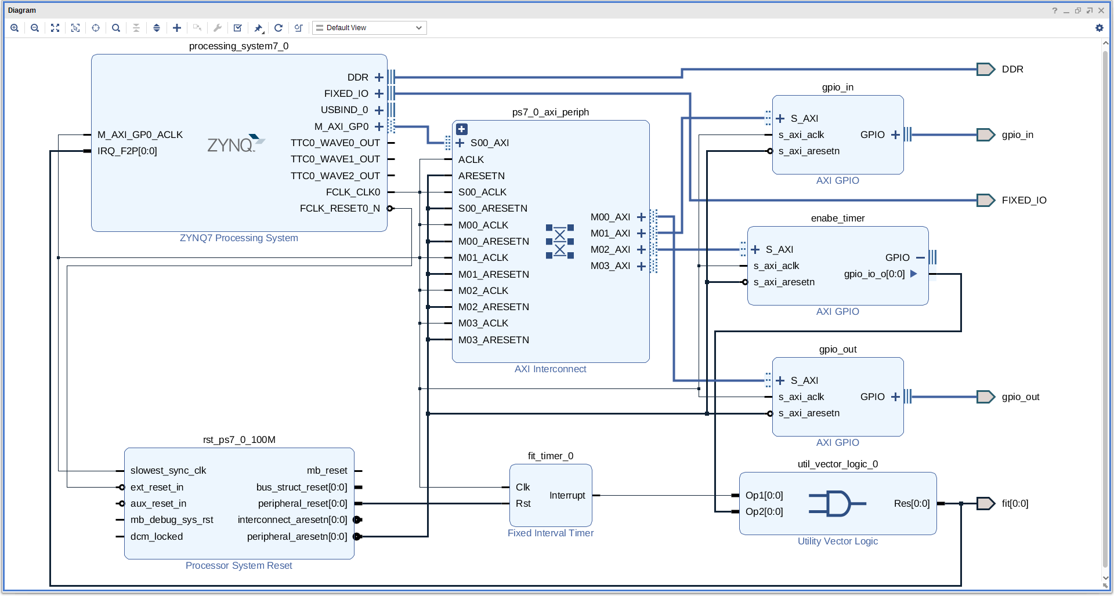
Task: Click the regenerate layout refresh icon
Action: pos(278,28)
